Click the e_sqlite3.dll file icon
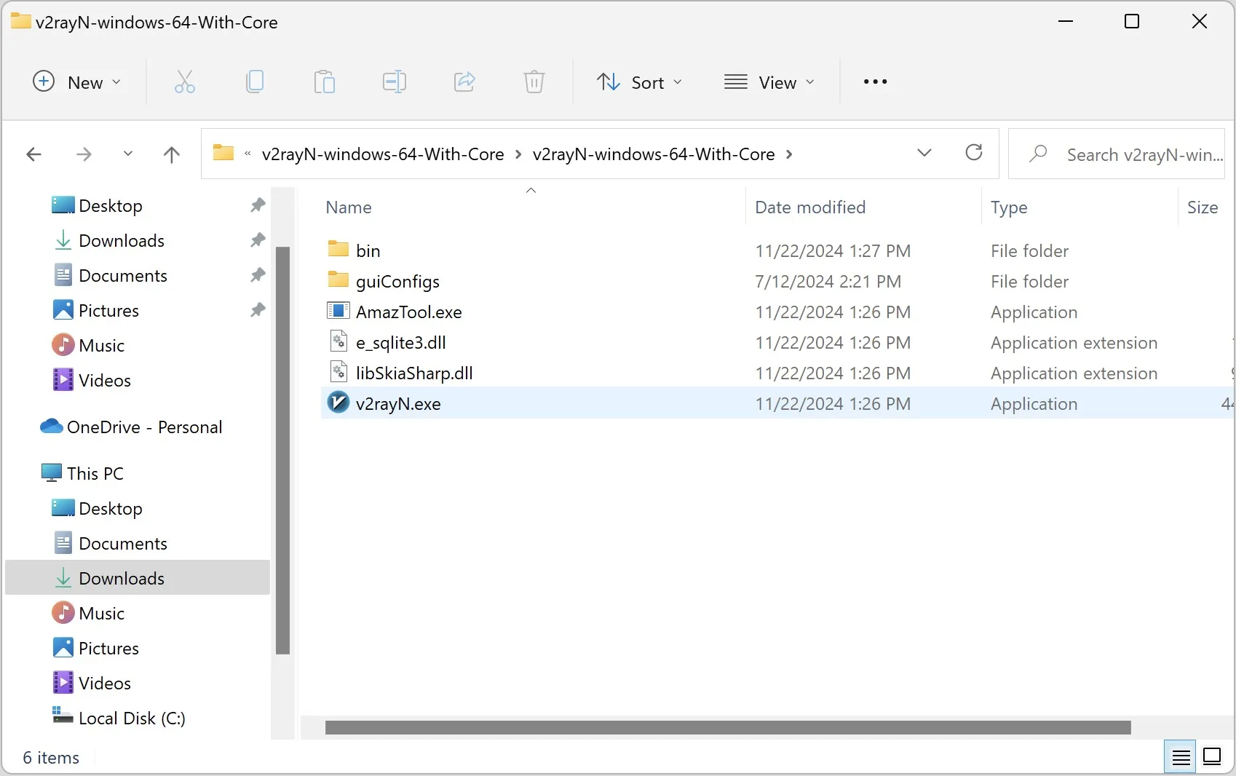The image size is (1236, 776). pyautogui.click(x=338, y=341)
